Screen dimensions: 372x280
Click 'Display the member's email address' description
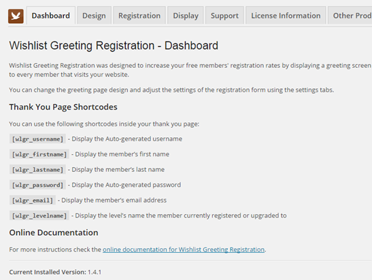point(114,200)
